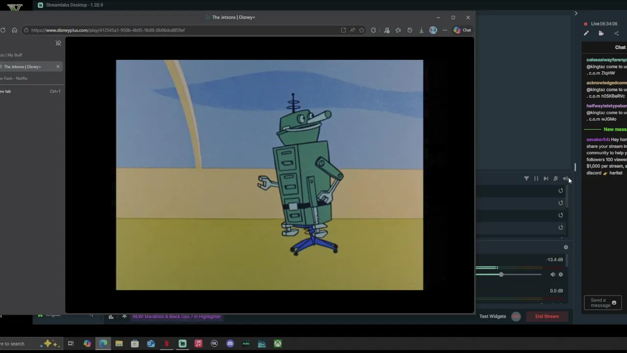Add this page to favorites
Screen dimensions: 627x353
(362, 30)
